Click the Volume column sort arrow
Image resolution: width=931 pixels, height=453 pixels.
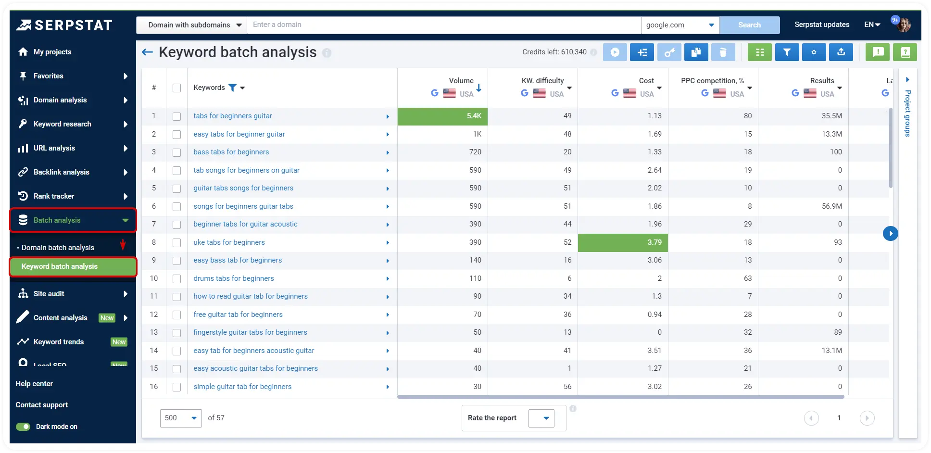(479, 88)
